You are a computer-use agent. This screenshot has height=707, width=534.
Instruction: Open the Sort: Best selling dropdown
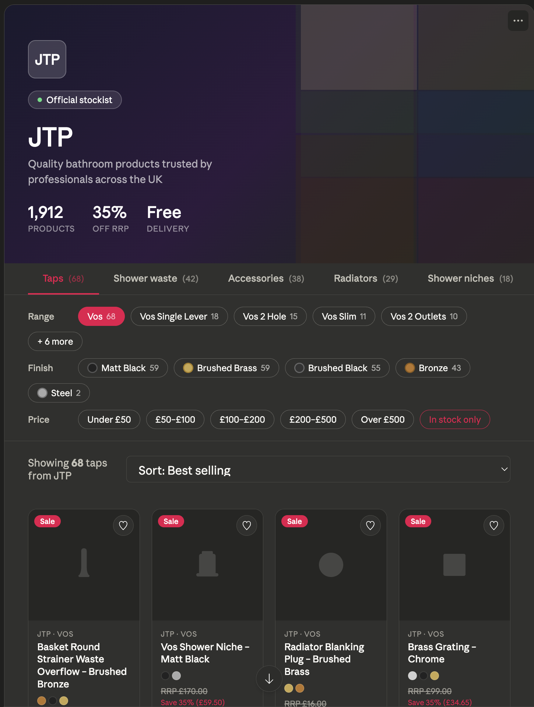318,469
